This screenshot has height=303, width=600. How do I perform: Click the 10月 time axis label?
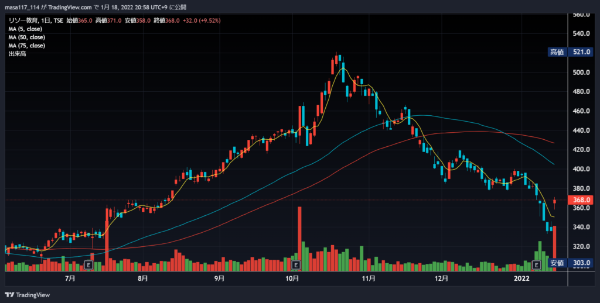click(292, 278)
